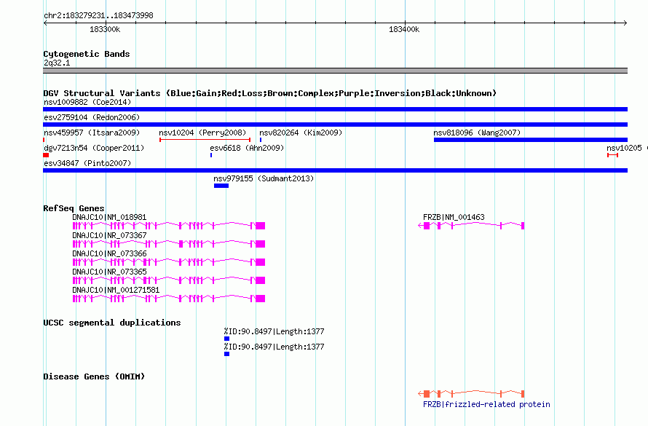Click the right arrowhead of the ruler
This screenshot has height=426, width=648.
coord(625,23)
